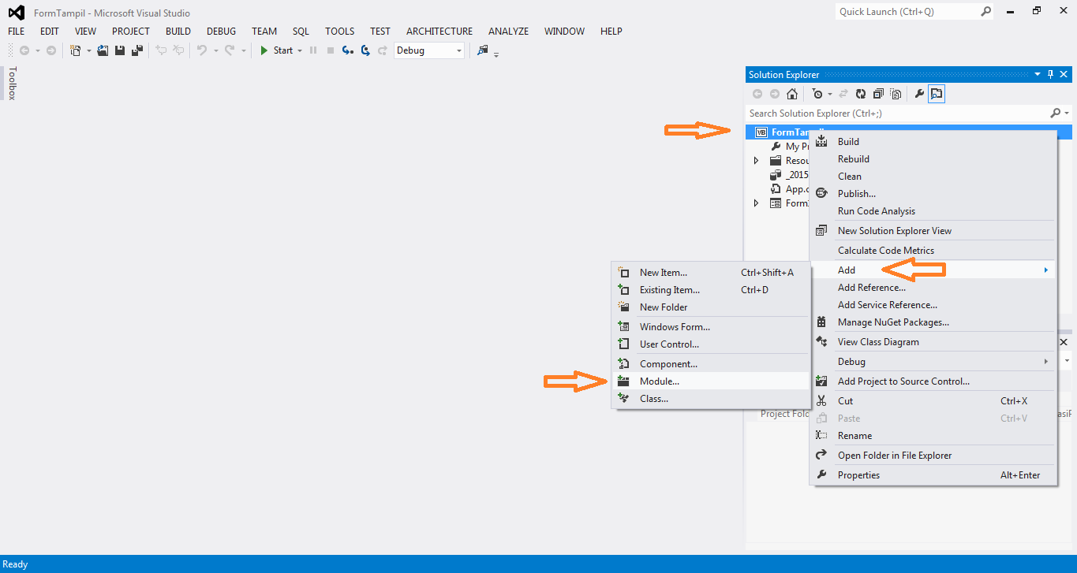Collapse All items in Solution Explorer
This screenshot has height=573, width=1077.
coord(877,93)
